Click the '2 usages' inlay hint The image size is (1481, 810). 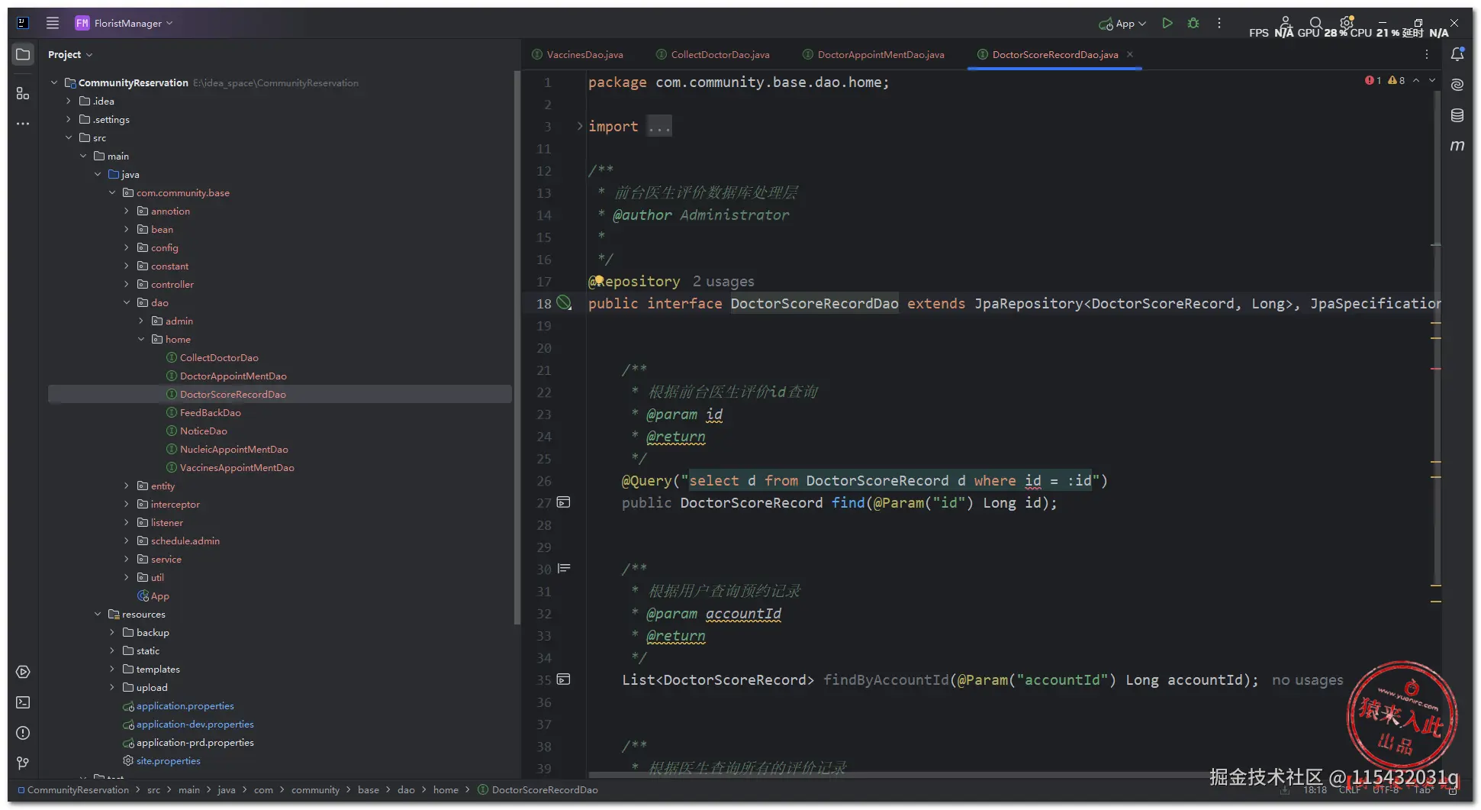[723, 282]
